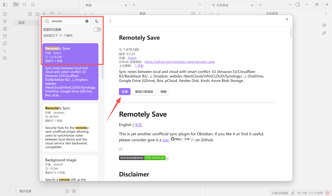Open more options in 关系图谱 pane
The width and height of the screenshot is (332, 196).
326,13
